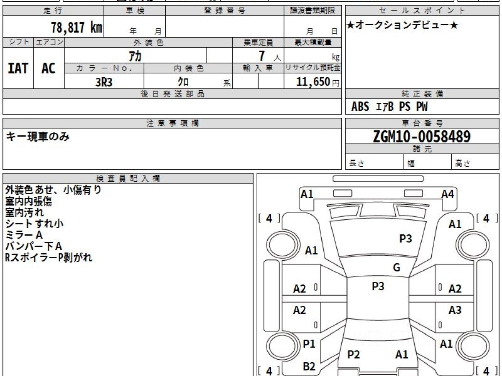The height and width of the screenshot is (376, 502).
Task: Click the 外装色 header cell
Action: pyautogui.click(x=149, y=42)
